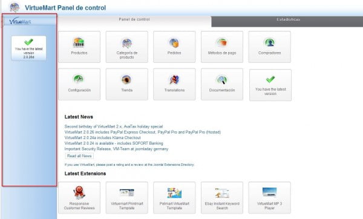
Task: Click sidebar version 2.0.26d checkmark box
Action: pos(28,48)
